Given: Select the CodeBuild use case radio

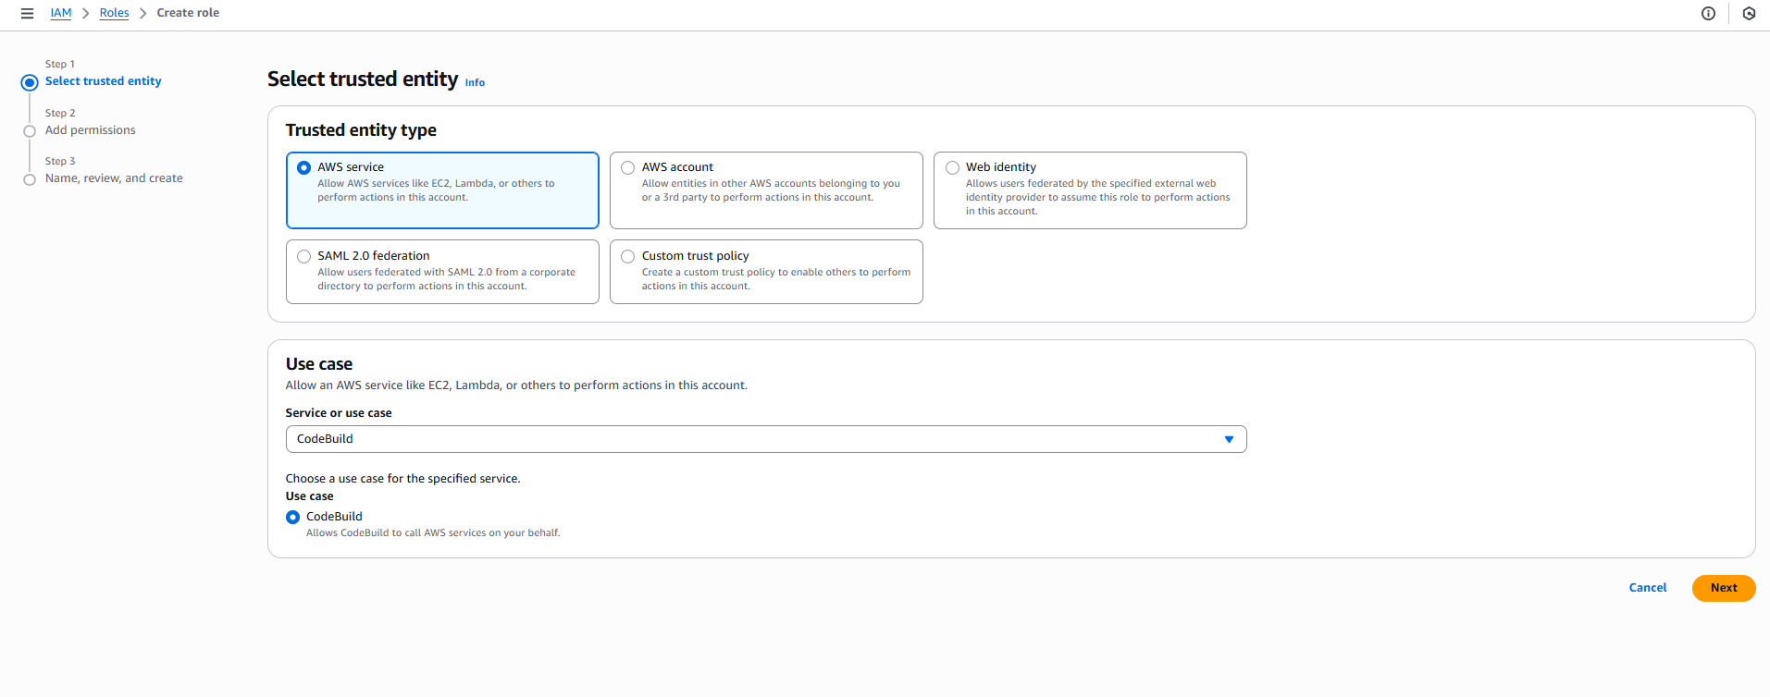Looking at the screenshot, I should click(293, 517).
